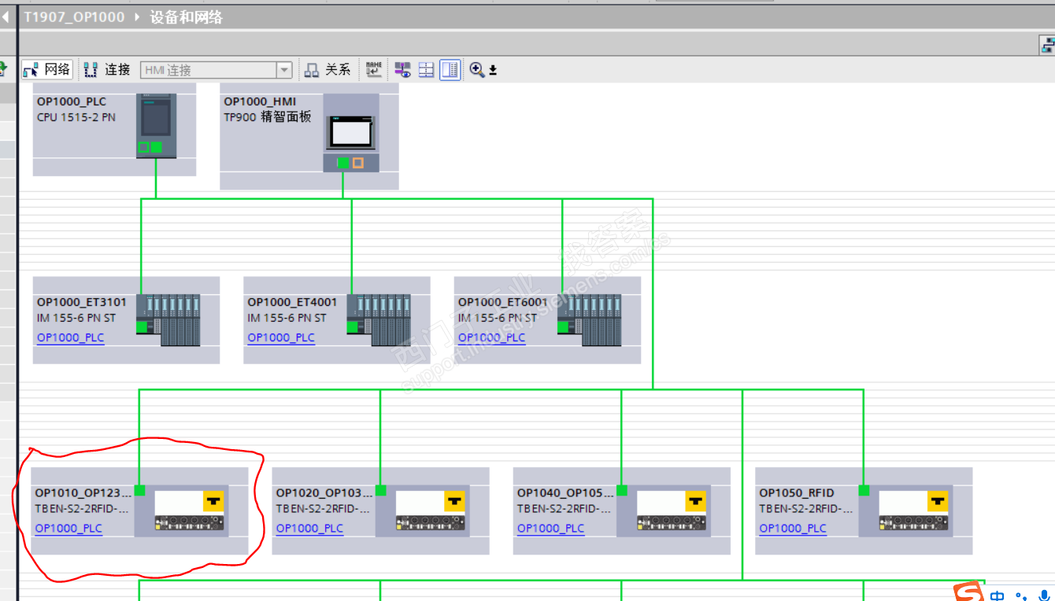1055x601 pixels.
Task: Click the OP1000_PLC device name label
Action: pyautogui.click(x=72, y=101)
